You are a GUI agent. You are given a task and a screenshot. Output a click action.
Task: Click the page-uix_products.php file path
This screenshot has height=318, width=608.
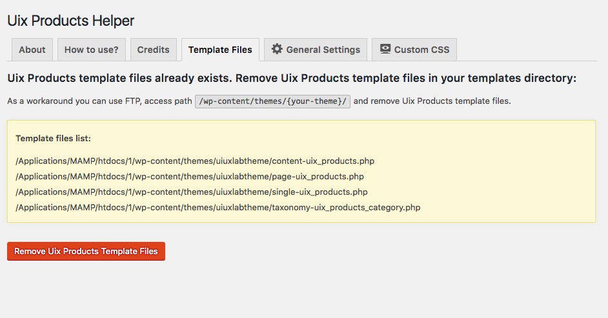(x=190, y=177)
